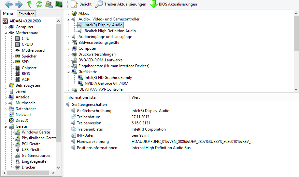Select AIDA64 v3.20.2600 root node
Viewport: 299px width, 177px height.
[x=25, y=21]
